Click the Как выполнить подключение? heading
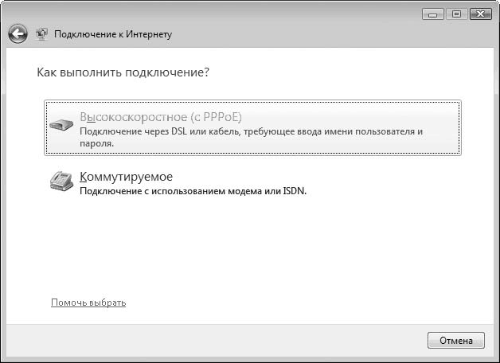500x363 pixels. (123, 72)
